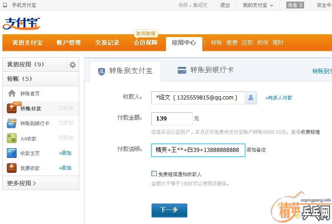Enable 免费短信通知收款人 checkbox

coord(154,174)
